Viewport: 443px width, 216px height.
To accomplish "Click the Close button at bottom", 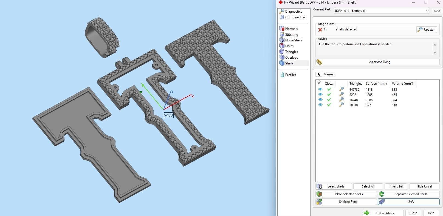I will pos(413,213).
